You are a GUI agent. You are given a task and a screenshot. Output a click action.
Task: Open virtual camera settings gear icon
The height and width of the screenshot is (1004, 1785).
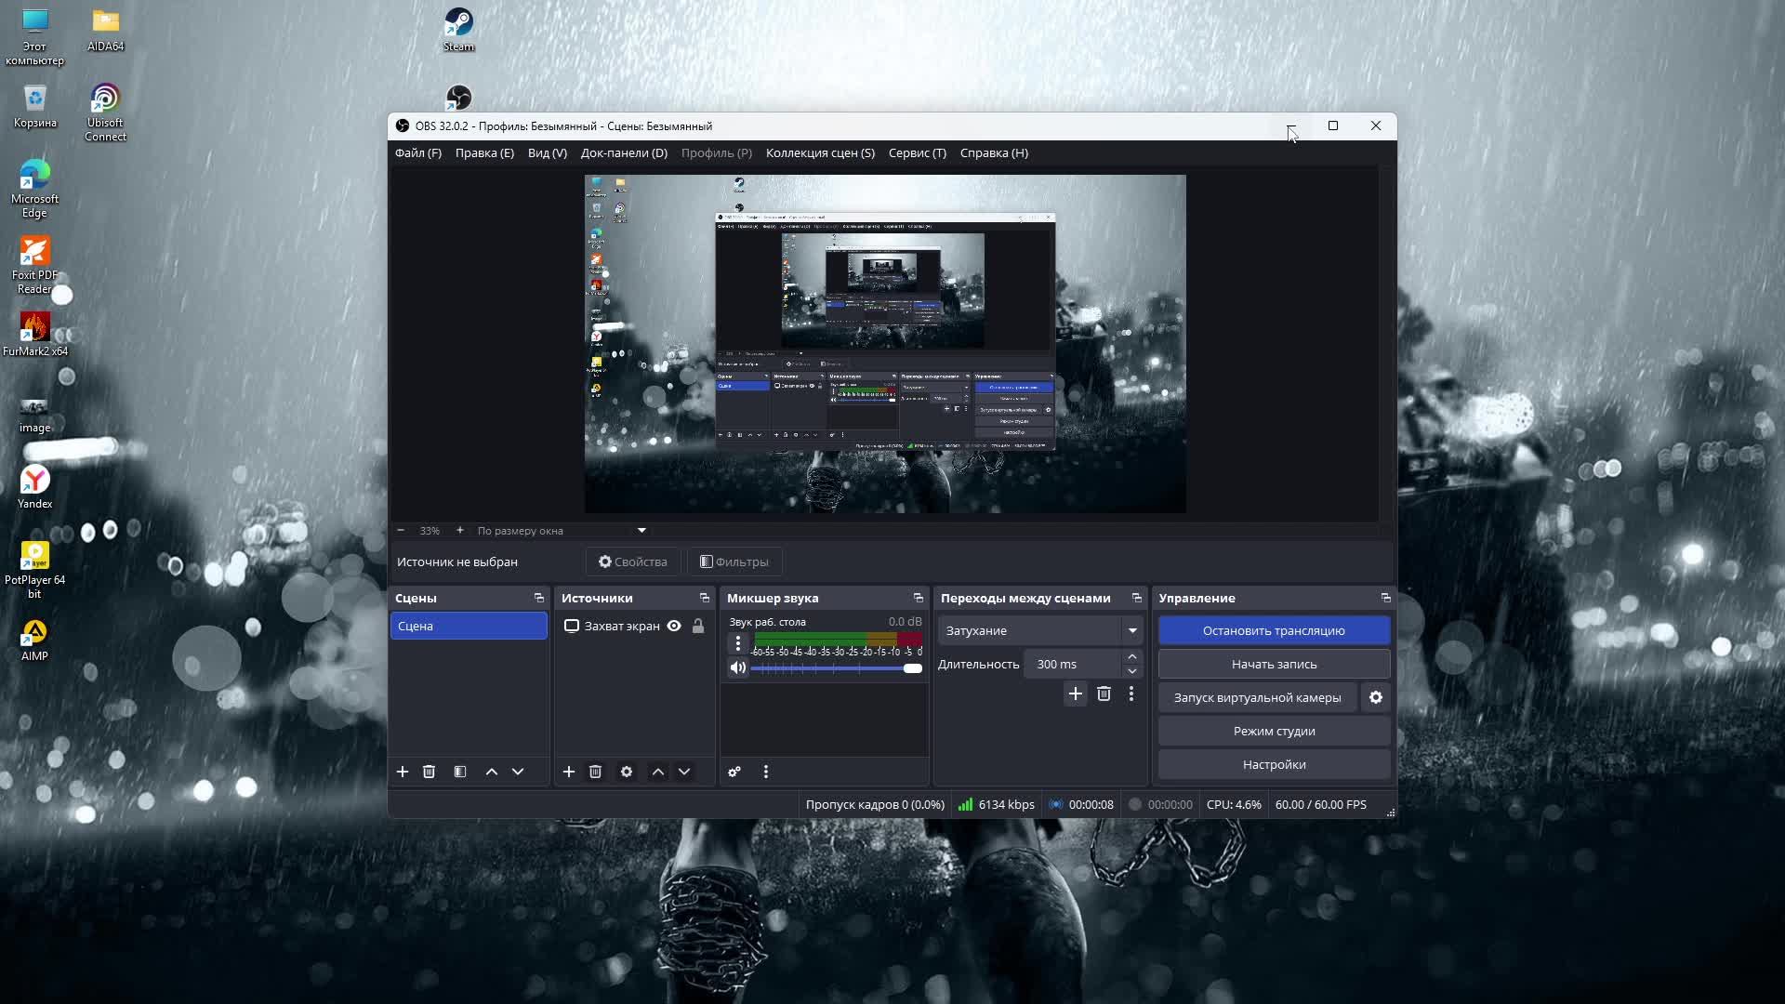(x=1376, y=697)
